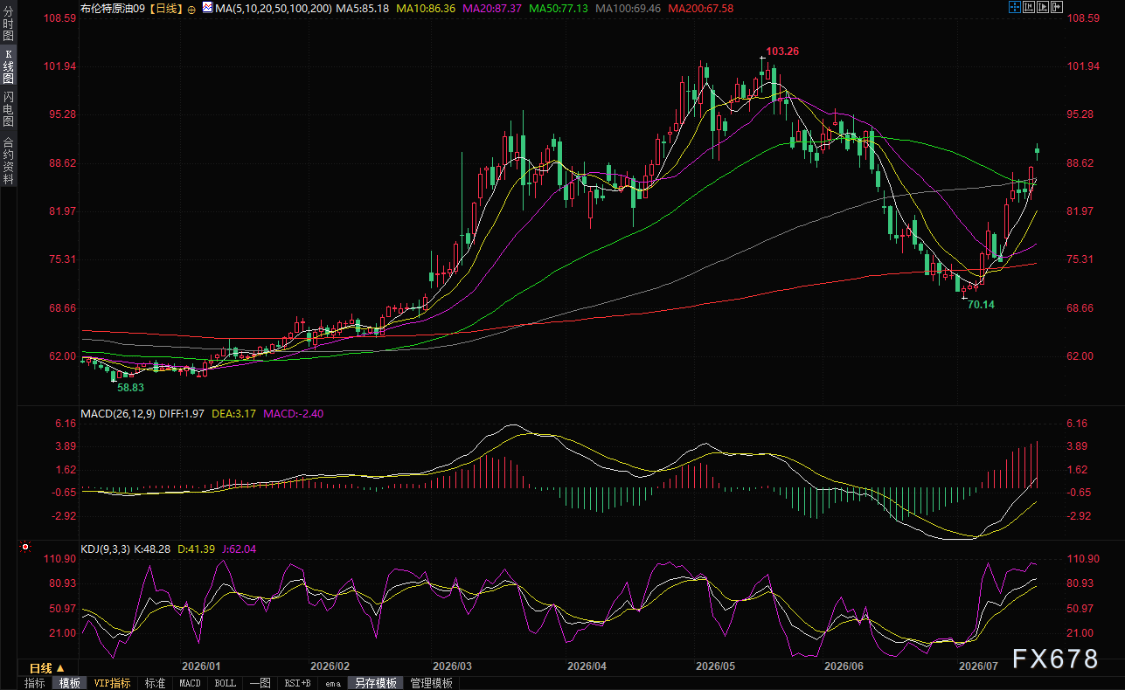1125x690 pixels.
Task: Switch to 闪电图 view
Action: [x=8, y=108]
